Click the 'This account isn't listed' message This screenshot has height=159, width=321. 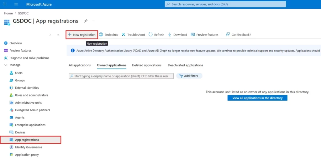point(257,92)
